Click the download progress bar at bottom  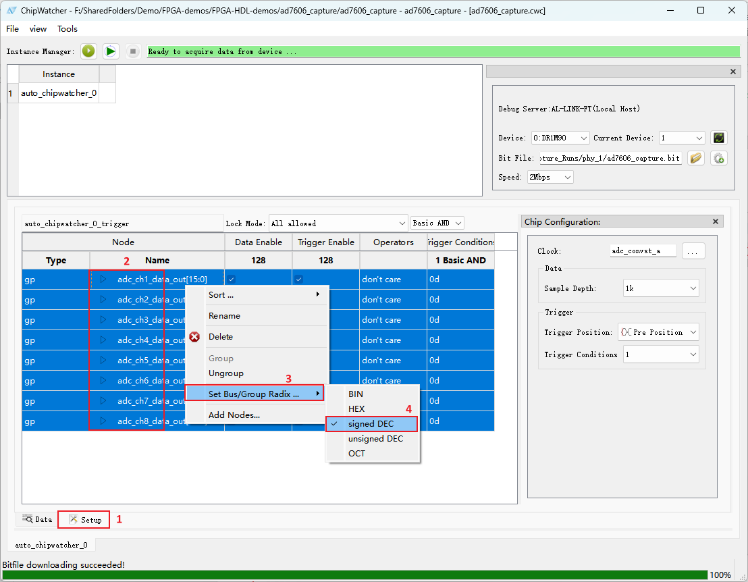coord(355,575)
